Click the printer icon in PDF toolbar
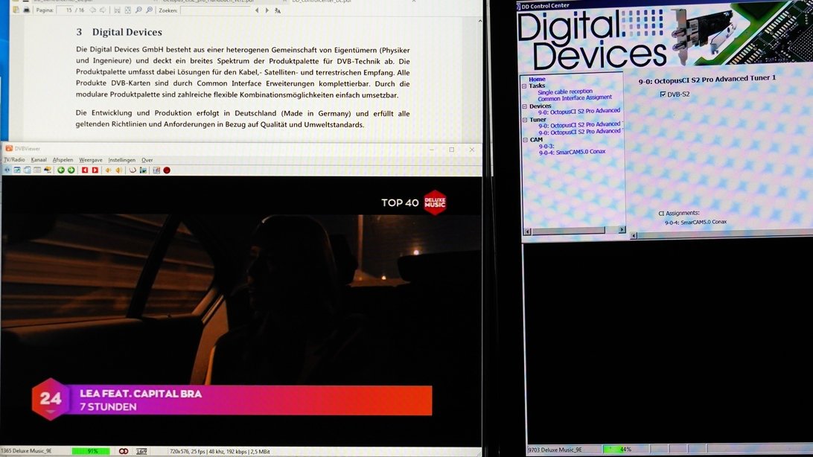 click(x=27, y=10)
